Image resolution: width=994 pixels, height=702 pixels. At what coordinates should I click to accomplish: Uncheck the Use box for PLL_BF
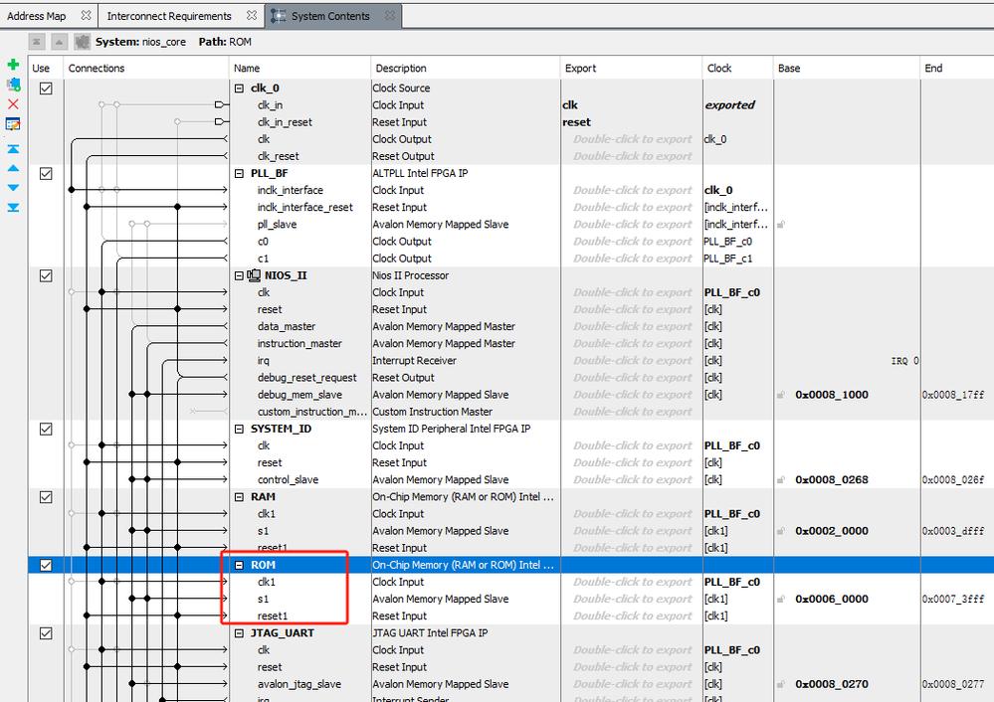point(46,173)
